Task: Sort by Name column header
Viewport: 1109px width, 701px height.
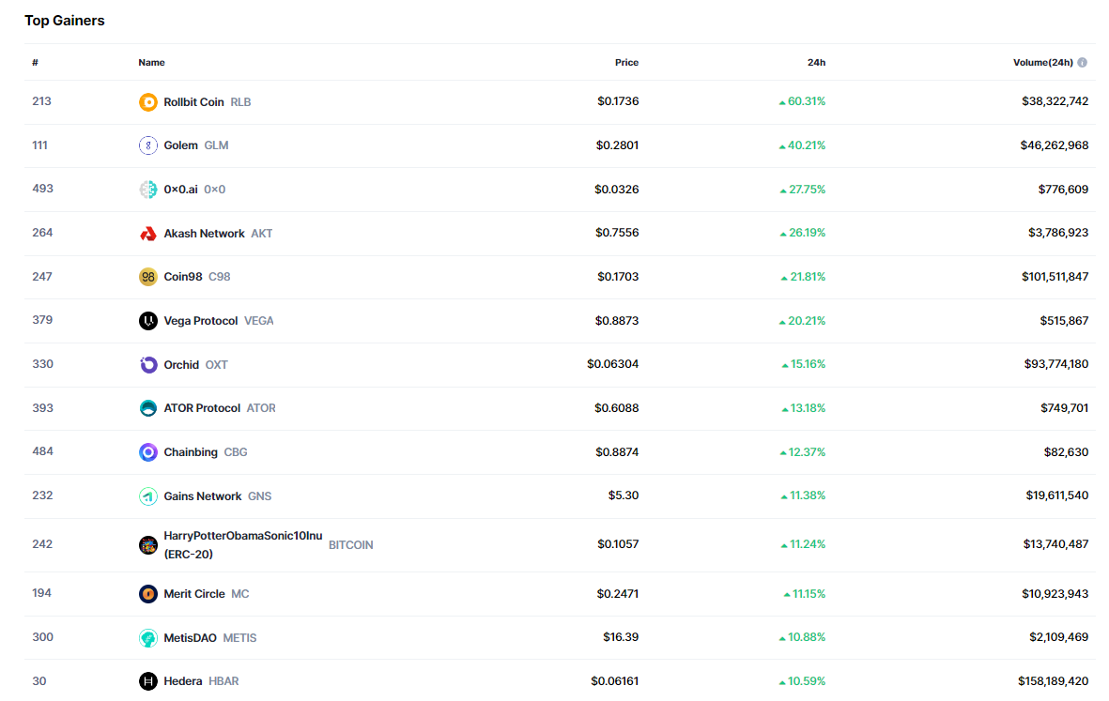Action: 151,63
